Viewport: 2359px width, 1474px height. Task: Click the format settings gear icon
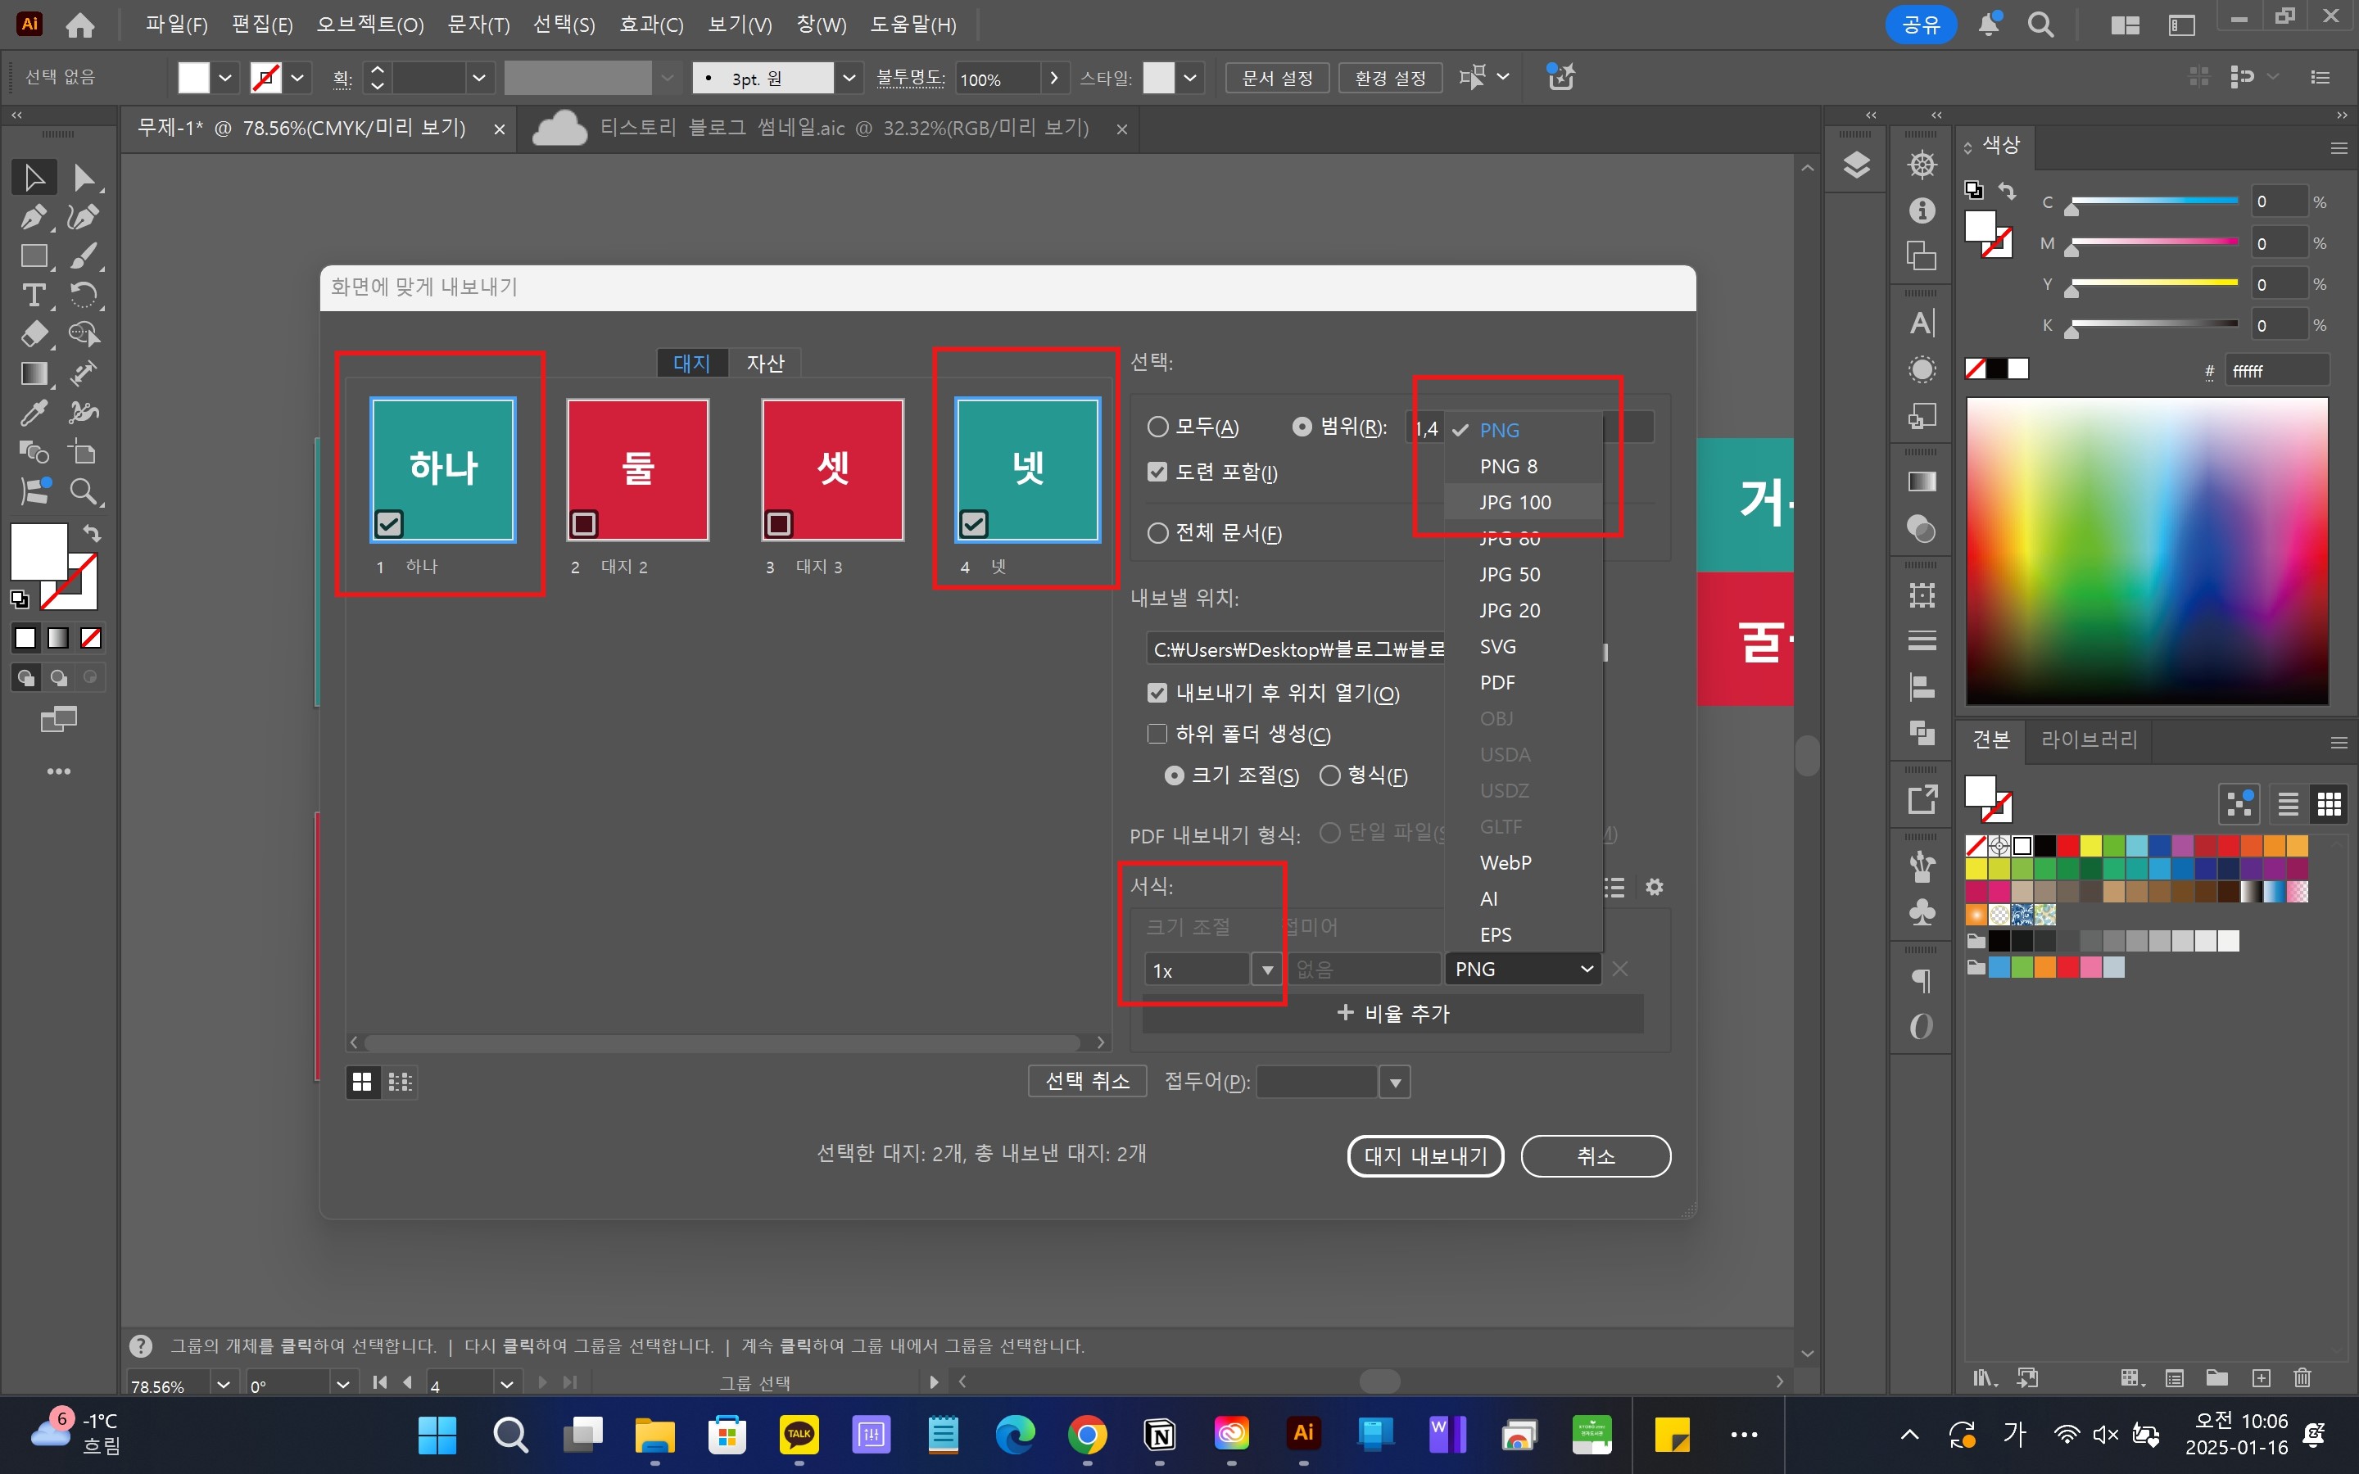tap(1655, 887)
